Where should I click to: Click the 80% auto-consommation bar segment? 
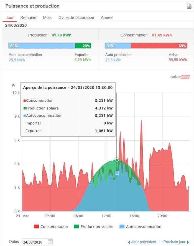click(42, 46)
